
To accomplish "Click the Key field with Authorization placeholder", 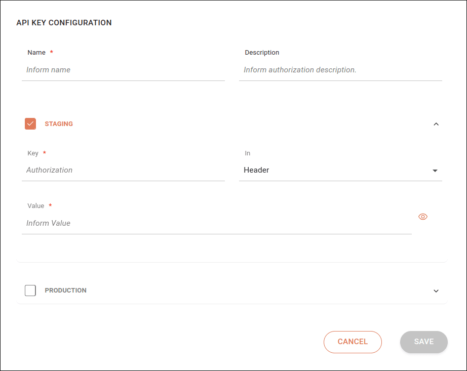I will (x=123, y=171).
